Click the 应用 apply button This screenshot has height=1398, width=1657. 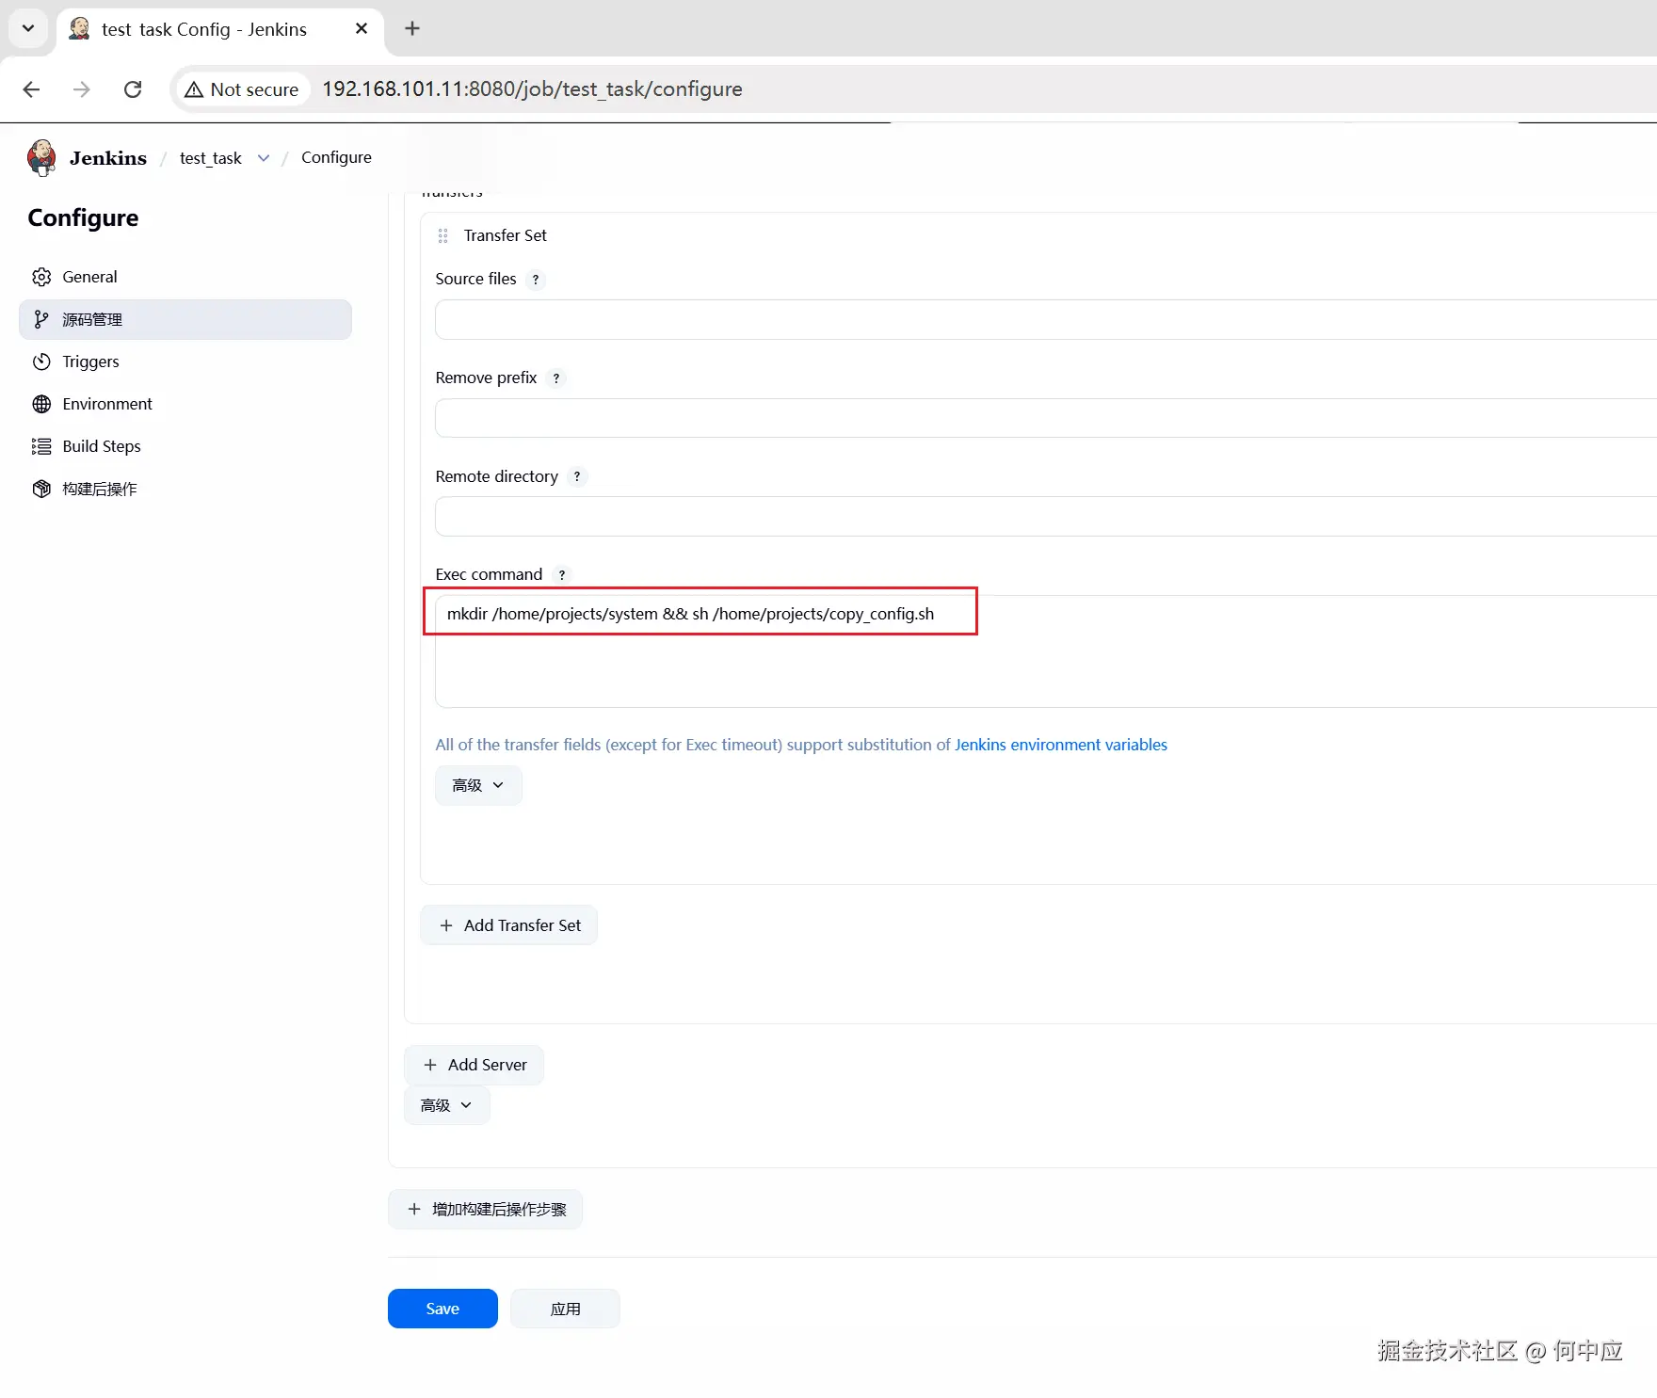565,1309
